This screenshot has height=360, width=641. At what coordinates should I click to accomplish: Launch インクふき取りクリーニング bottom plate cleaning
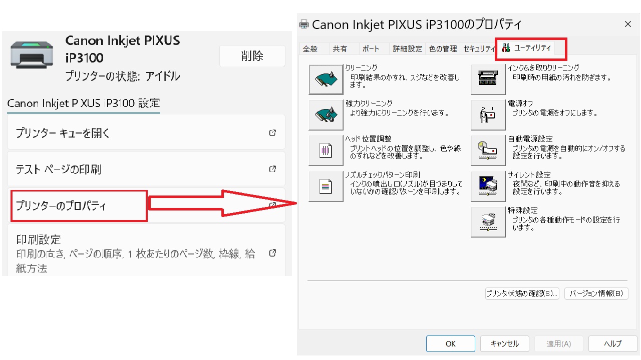[488, 79]
